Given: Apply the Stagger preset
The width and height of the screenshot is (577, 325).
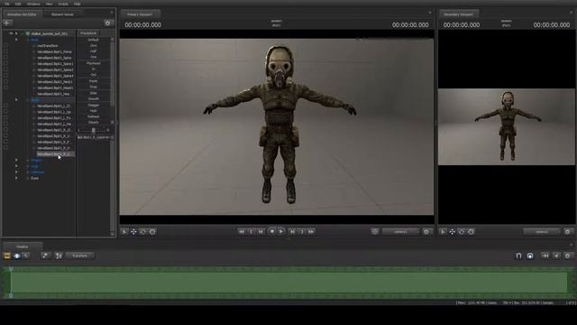Looking at the screenshot, I should point(94,105).
